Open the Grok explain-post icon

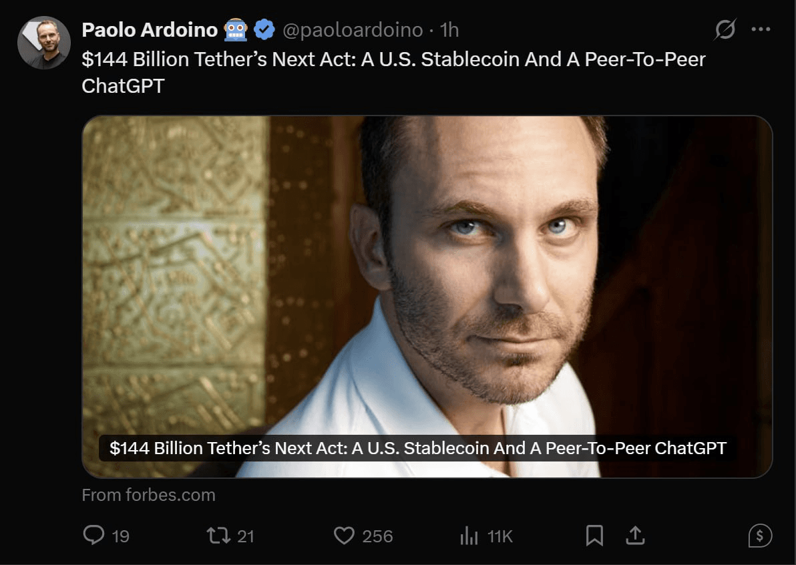[725, 30]
